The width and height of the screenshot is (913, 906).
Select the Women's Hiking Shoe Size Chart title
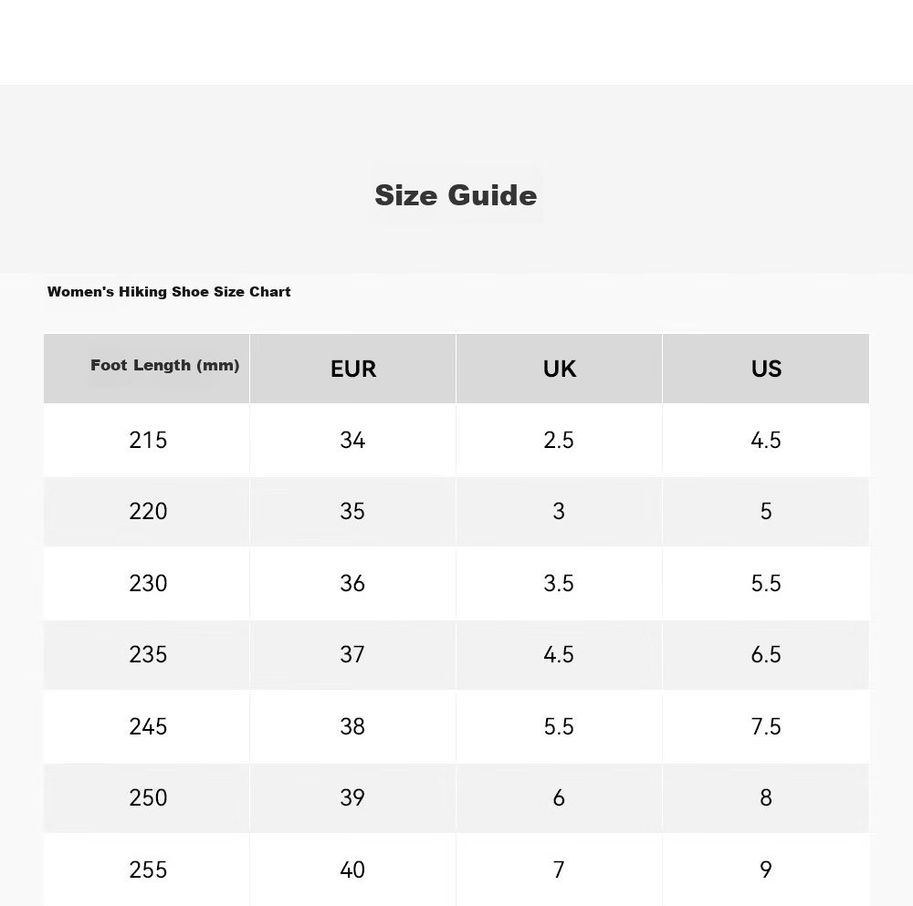point(169,292)
